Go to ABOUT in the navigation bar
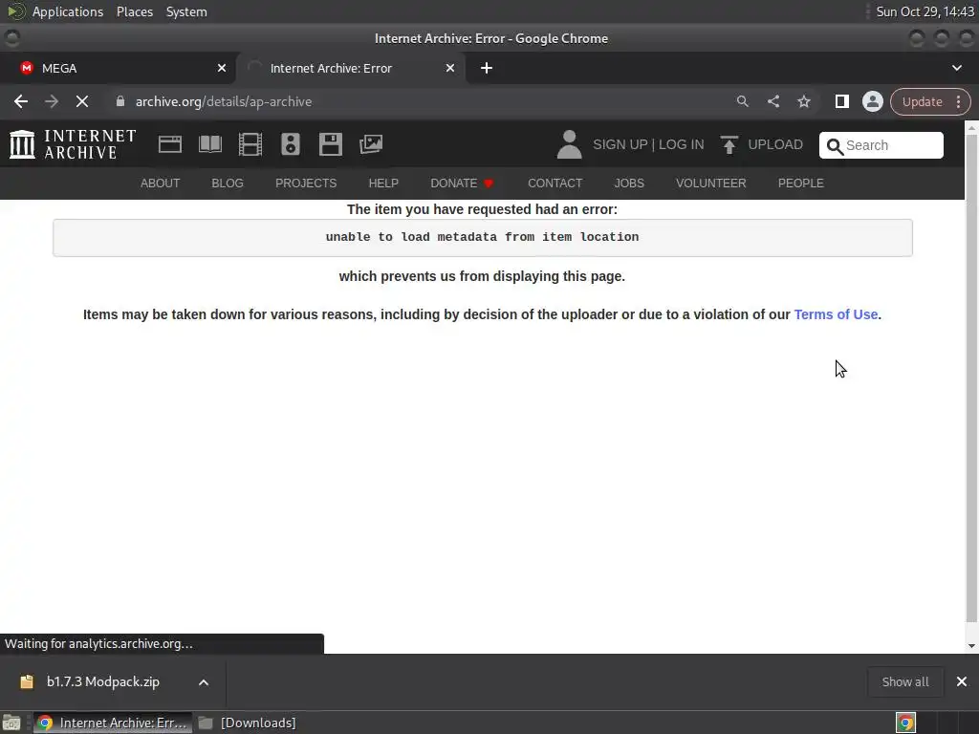Viewport: 979px width, 734px height. 160,183
